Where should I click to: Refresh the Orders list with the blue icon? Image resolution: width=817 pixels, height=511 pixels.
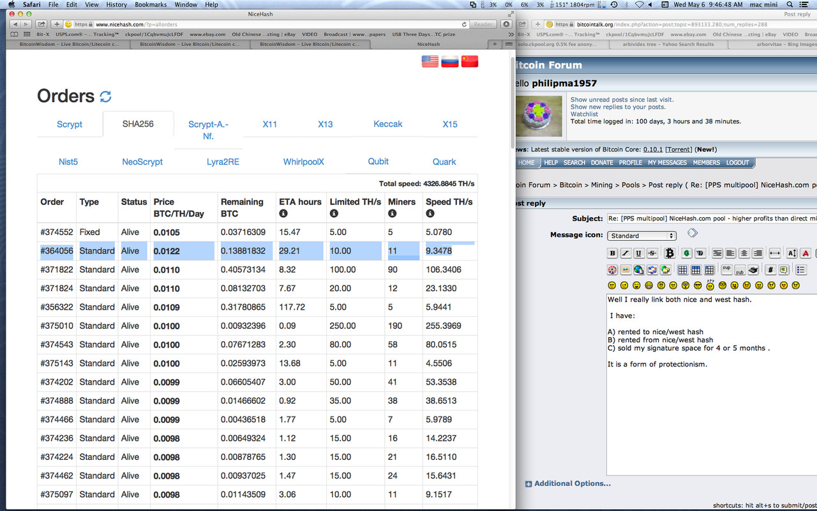coord(106,96)
